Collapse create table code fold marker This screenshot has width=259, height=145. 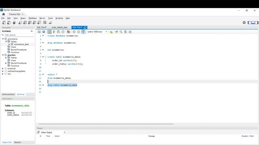click(45, 57)
